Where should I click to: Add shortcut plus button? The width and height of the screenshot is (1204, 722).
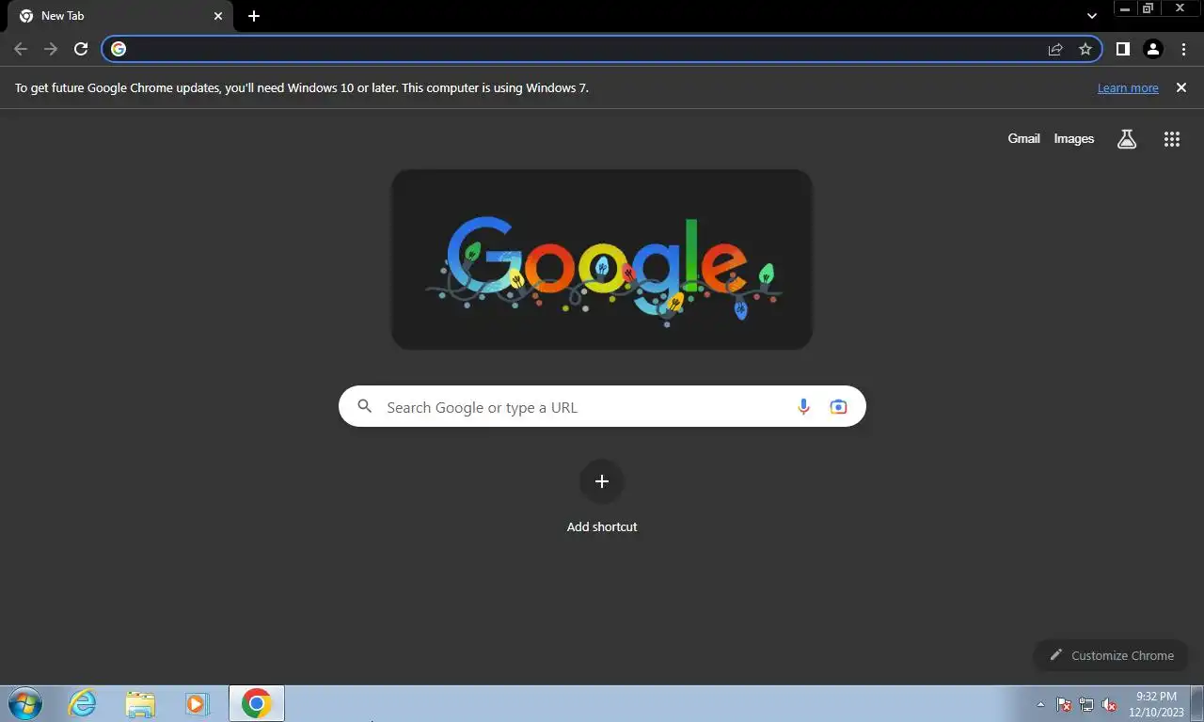click(x=602, y=481)
